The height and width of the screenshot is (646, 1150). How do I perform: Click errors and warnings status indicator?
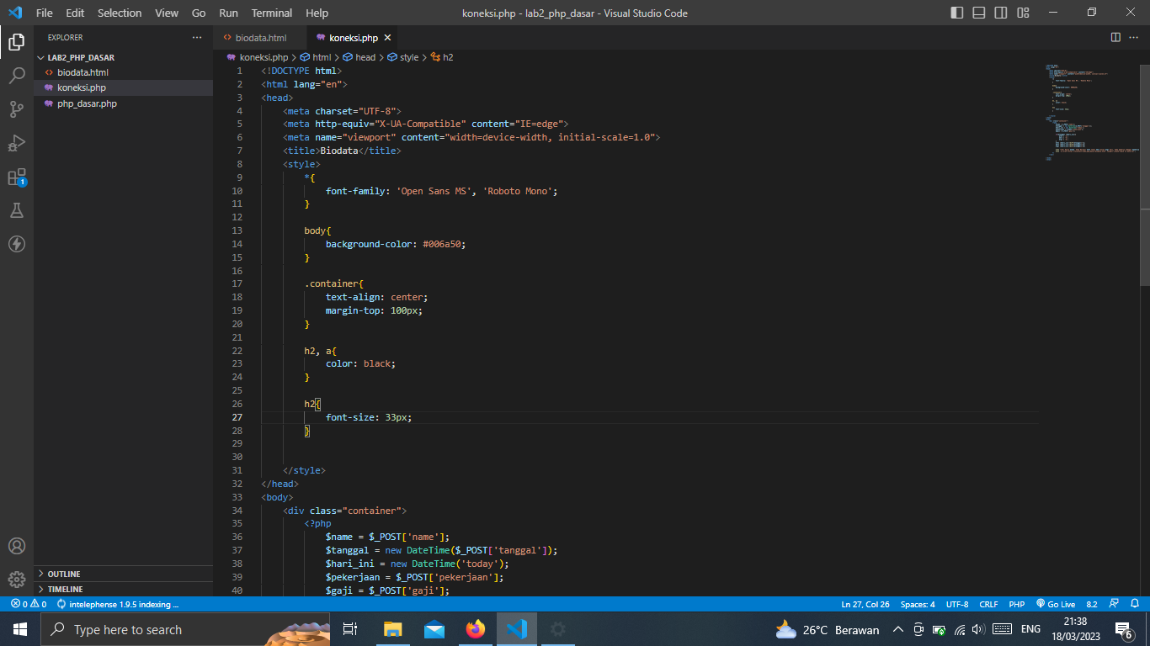[29, 604]
